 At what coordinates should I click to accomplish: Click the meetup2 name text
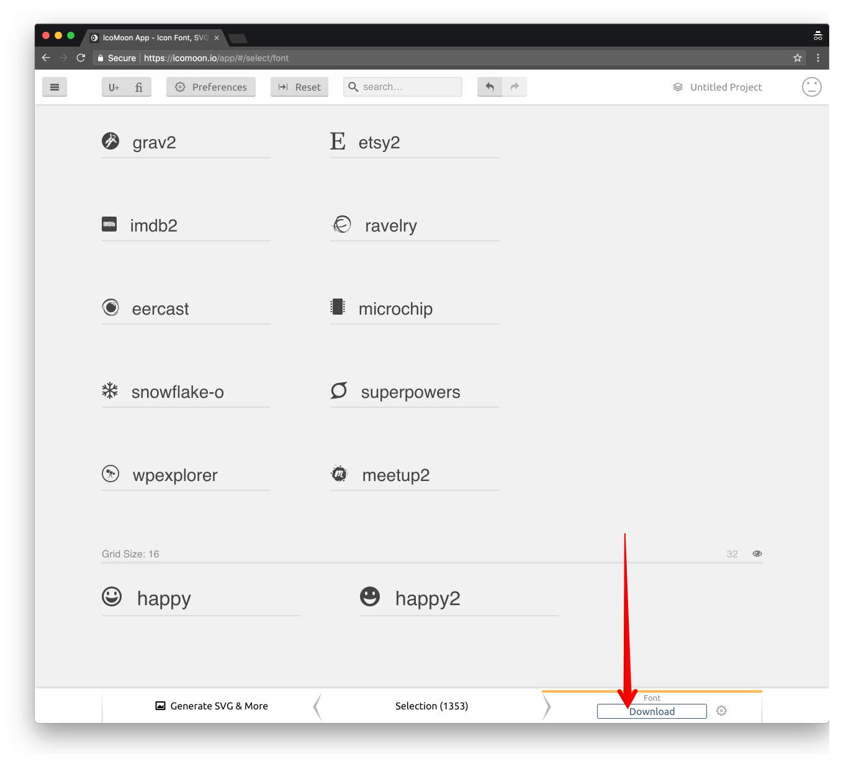click(396, 475)
